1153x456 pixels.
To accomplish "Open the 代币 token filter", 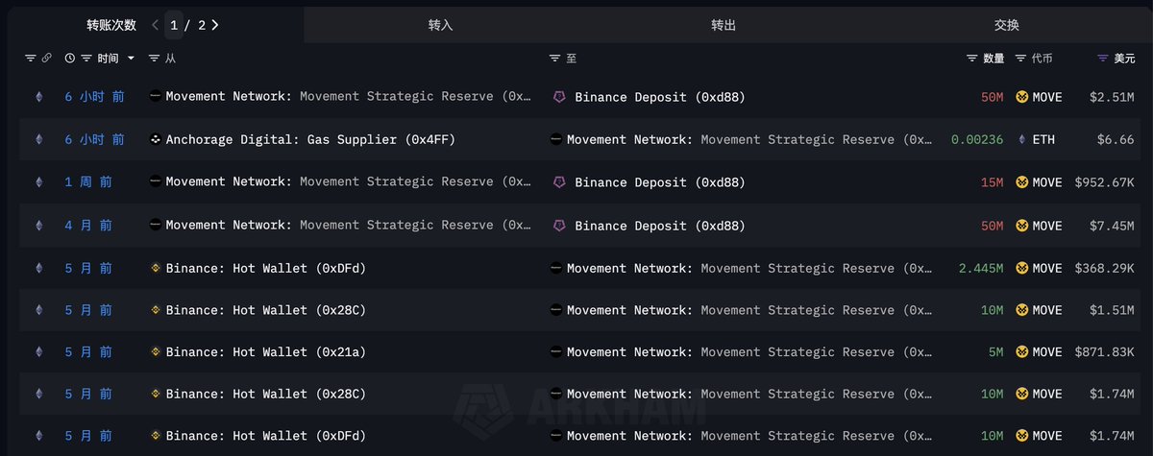I will (x=1020, y=59).
